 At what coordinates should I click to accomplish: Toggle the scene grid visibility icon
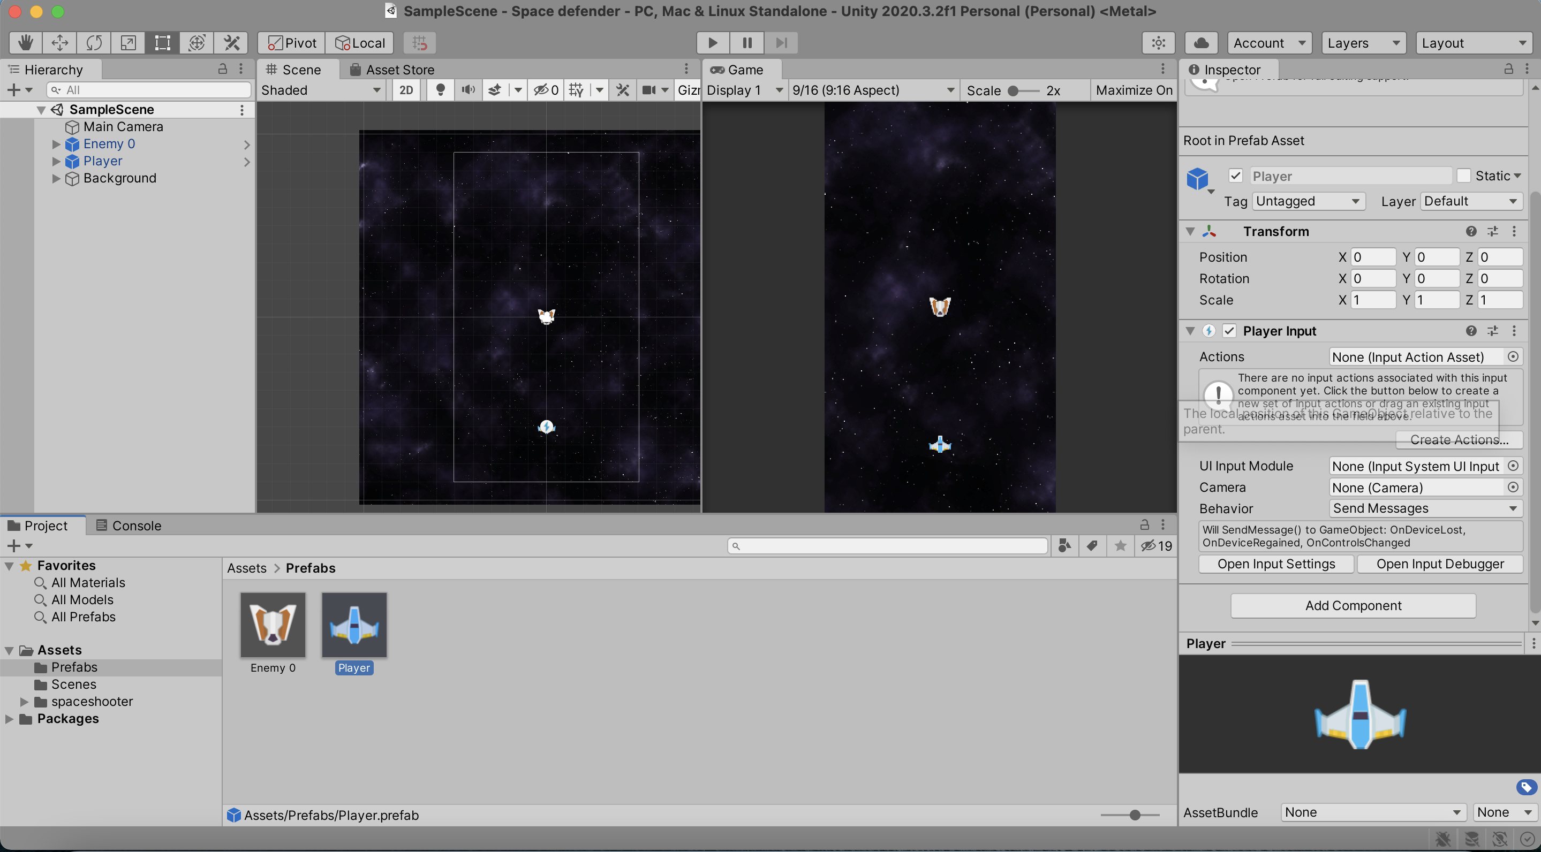tap(576, 90)
